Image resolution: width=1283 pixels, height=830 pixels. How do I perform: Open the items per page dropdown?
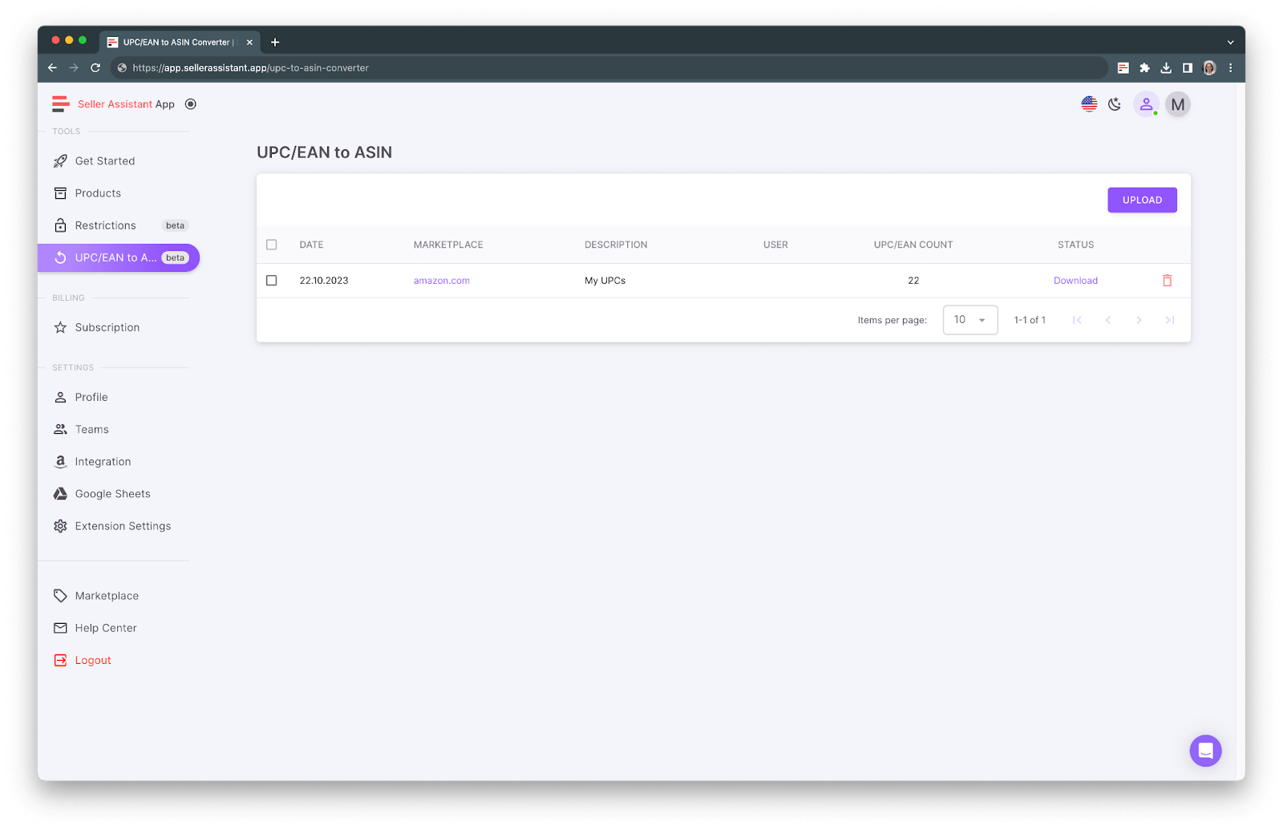(x=970, y=319)
